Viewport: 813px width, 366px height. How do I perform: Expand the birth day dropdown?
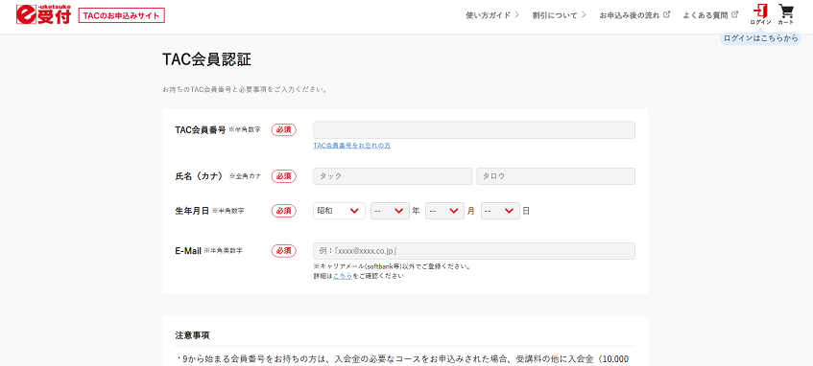point(500,211)
